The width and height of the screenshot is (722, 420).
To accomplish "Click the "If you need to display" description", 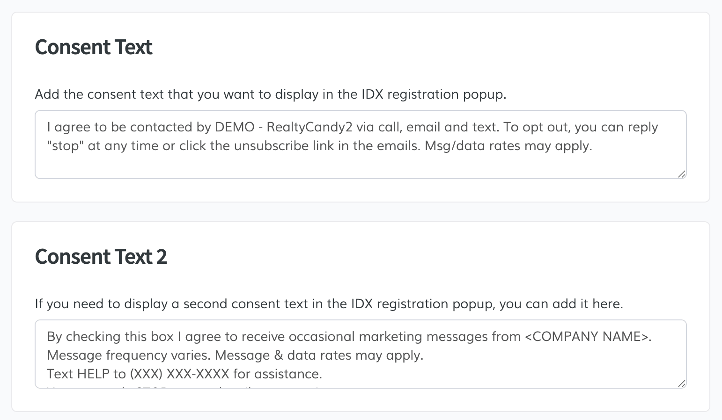I will 329,304.
